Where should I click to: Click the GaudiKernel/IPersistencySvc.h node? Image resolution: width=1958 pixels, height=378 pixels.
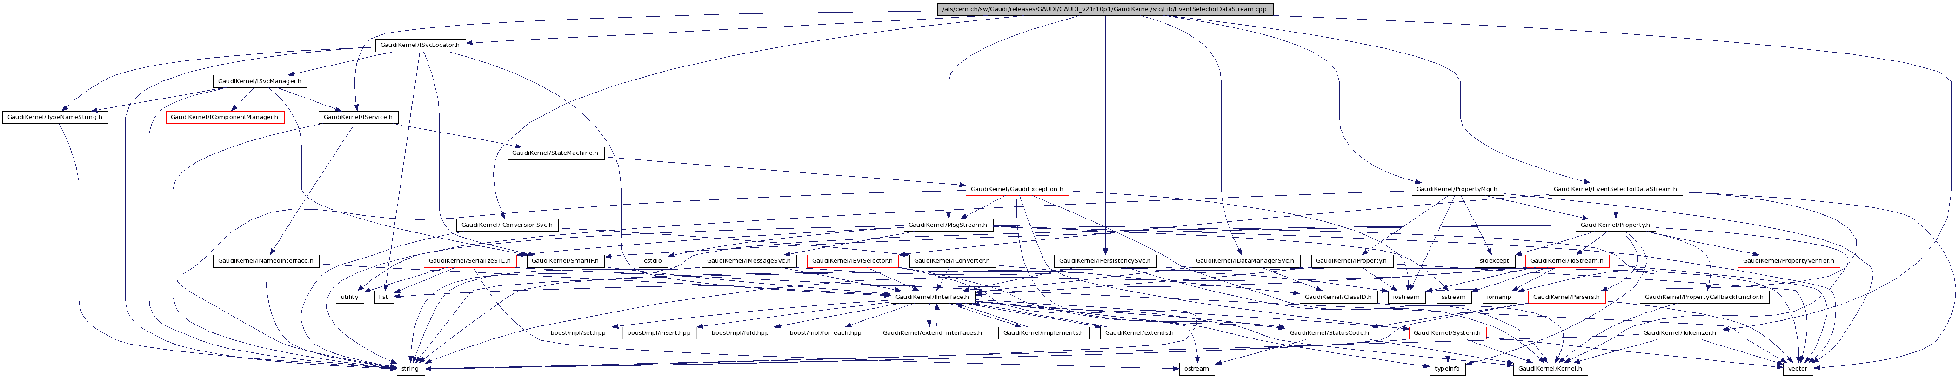pyautogui.click(x=1106, y=260)
